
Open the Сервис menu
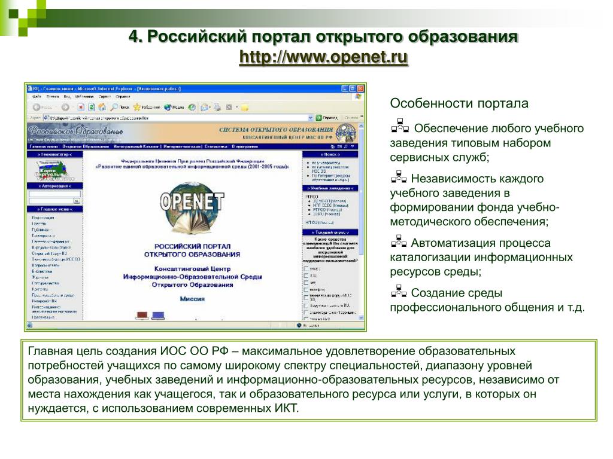tap(105, 96)
